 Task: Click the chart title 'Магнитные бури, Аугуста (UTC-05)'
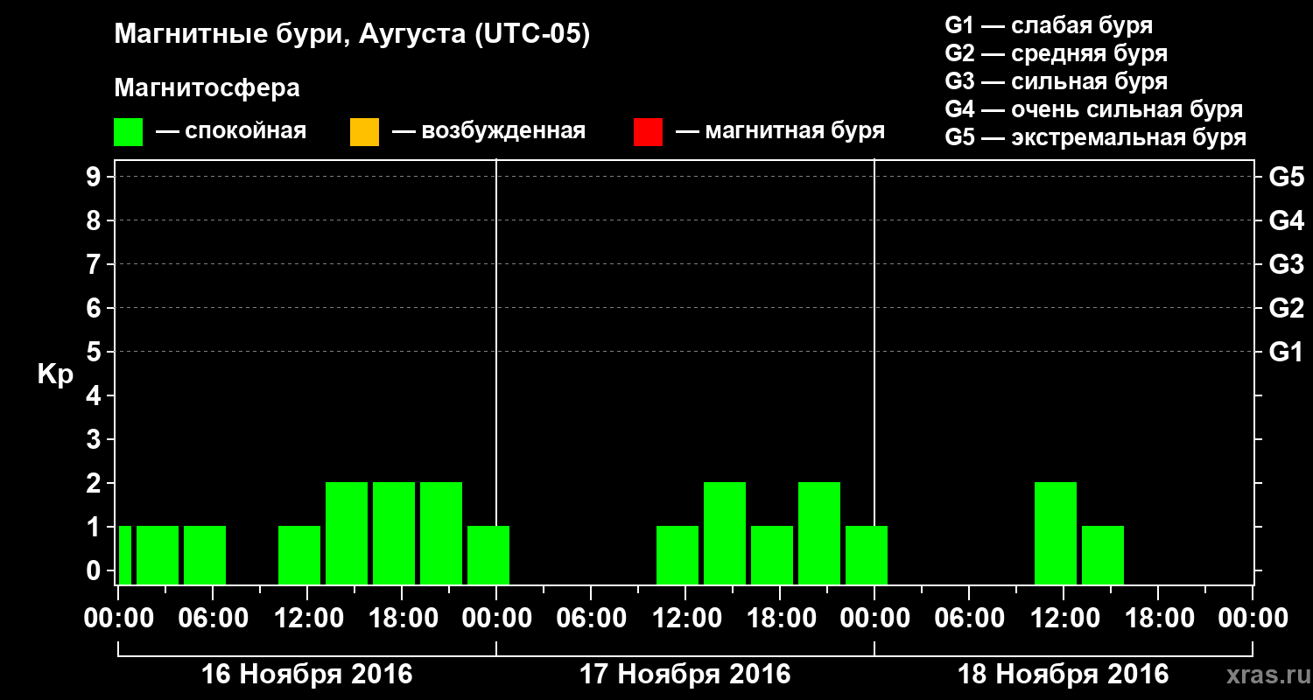coord(352,35)
